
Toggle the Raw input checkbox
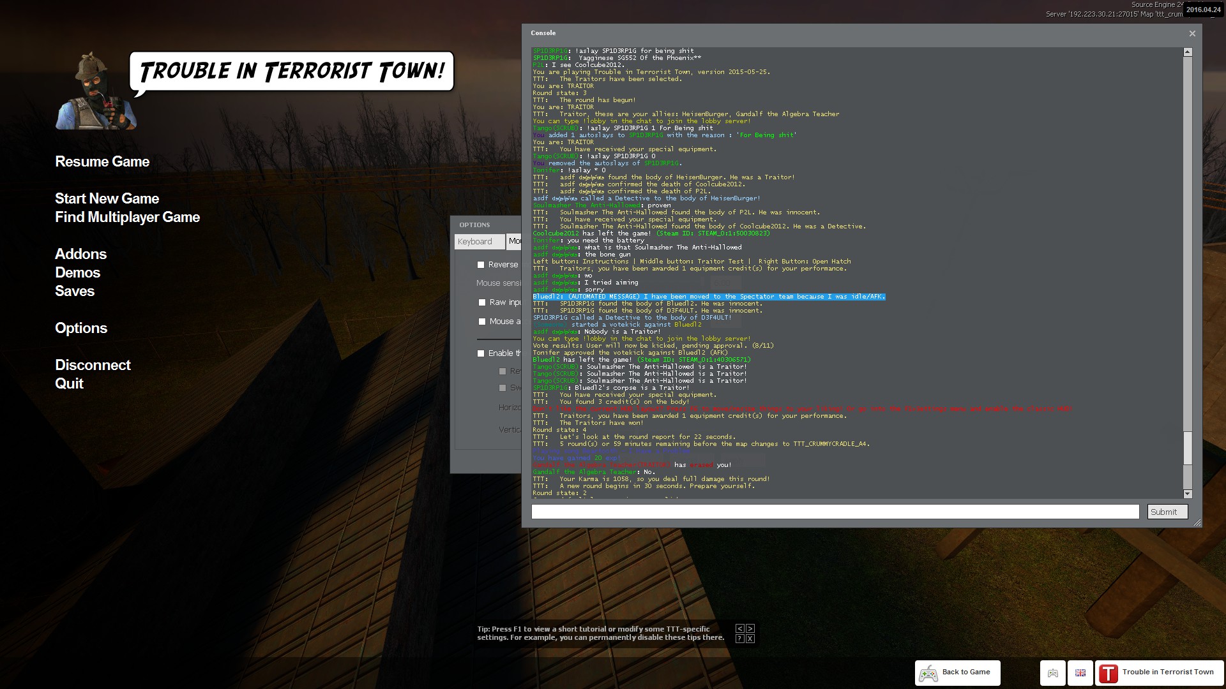click(482, 302)
